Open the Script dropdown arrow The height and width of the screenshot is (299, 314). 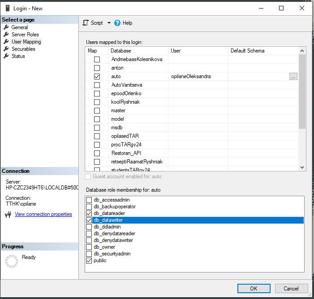tap(109, 23)
